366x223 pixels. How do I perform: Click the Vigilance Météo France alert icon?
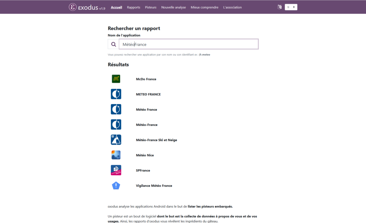pos(116,186)
